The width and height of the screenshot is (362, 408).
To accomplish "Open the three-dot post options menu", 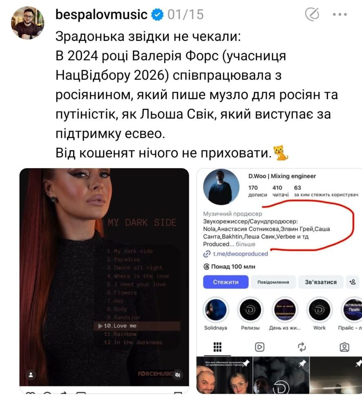I will 340,15.
